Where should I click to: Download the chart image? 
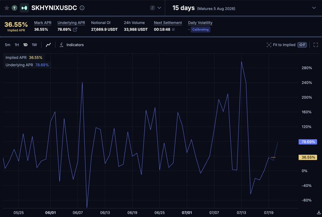(319, 212)
